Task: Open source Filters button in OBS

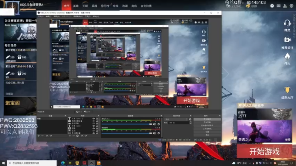Action: [x=87, y=112]
